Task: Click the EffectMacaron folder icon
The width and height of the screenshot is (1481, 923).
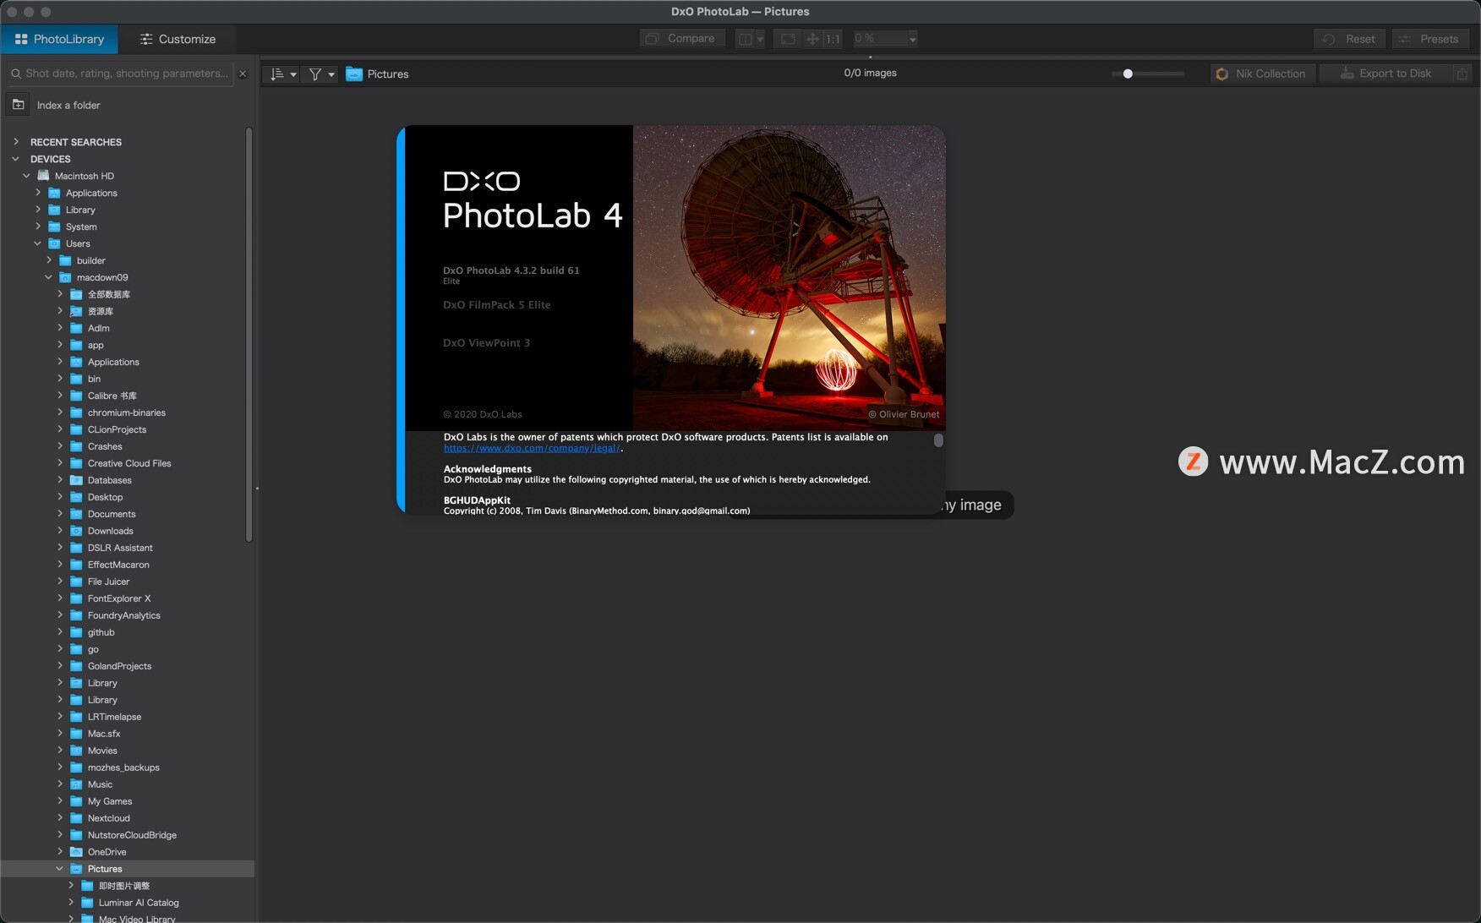Action: (x=76, y=565)
